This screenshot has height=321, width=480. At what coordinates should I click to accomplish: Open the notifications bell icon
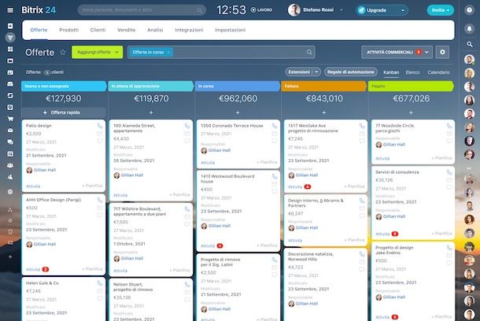pyautogui.click(x=469, y=29)
